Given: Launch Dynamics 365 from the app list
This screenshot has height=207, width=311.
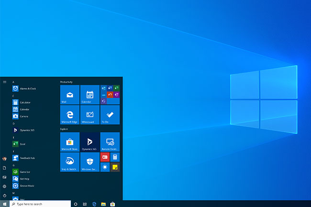Looking at the screenshot, I should click(x=23, y=130).
